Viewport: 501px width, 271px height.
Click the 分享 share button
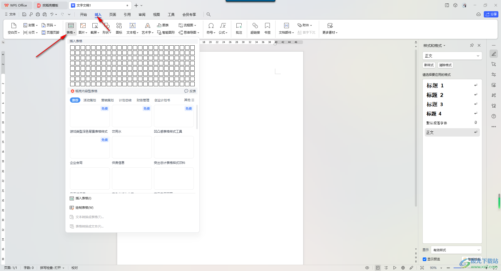coord(491,14)
